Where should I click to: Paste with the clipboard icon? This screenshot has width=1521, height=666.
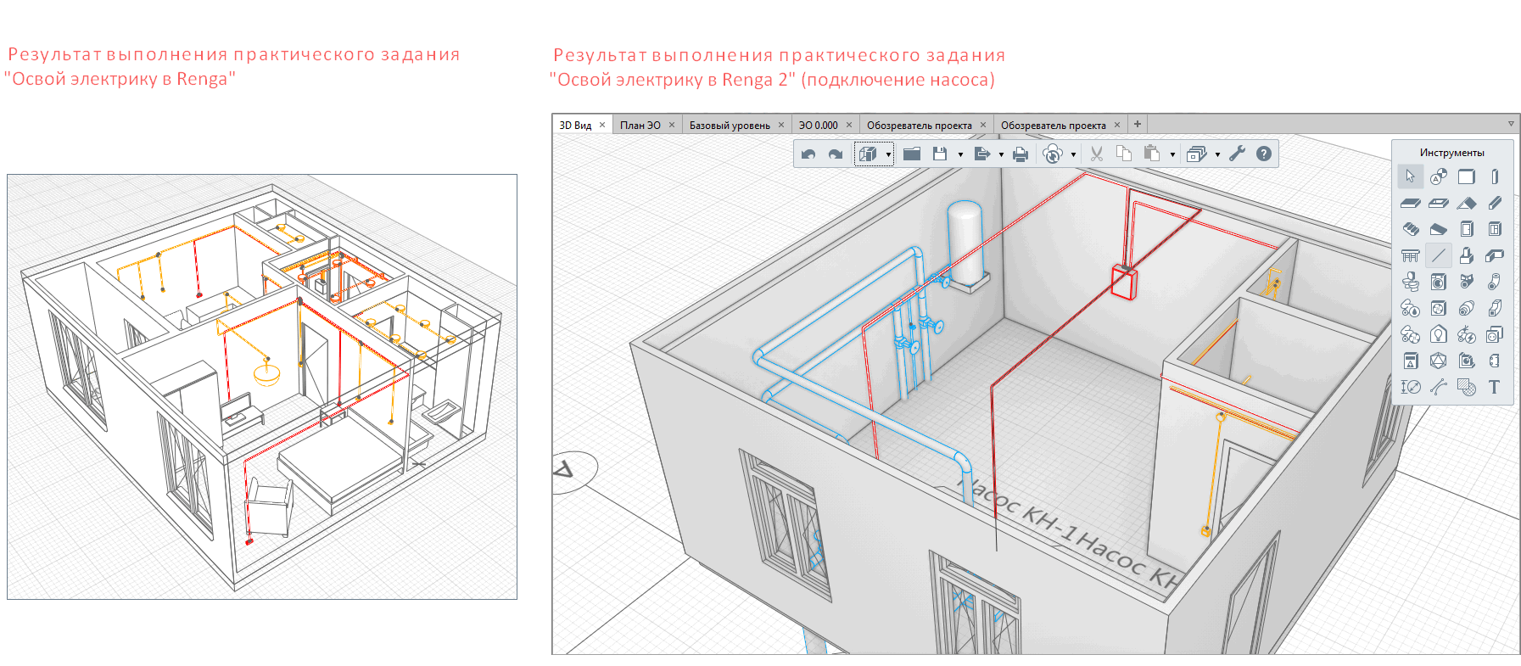(1151, 154)
